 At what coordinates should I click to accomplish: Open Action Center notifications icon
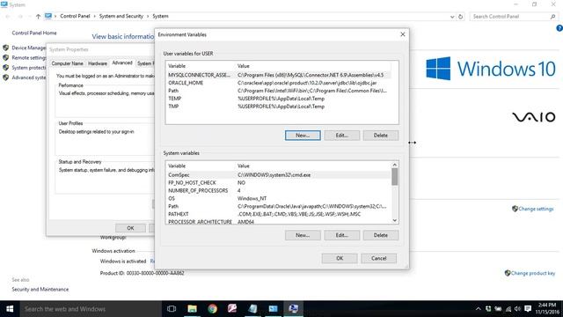(x=528, y=309)
